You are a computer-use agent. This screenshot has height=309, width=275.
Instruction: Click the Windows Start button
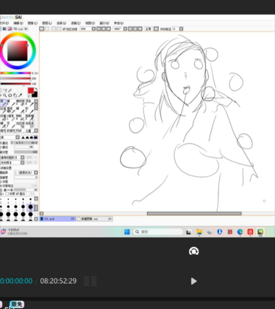(127, 232)
